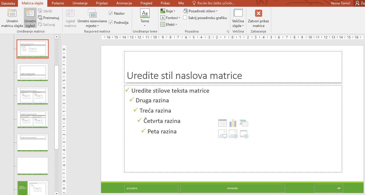Click the Recite što želite učiniti search box
Screen dimensions: 365x195
coord(215,3)
